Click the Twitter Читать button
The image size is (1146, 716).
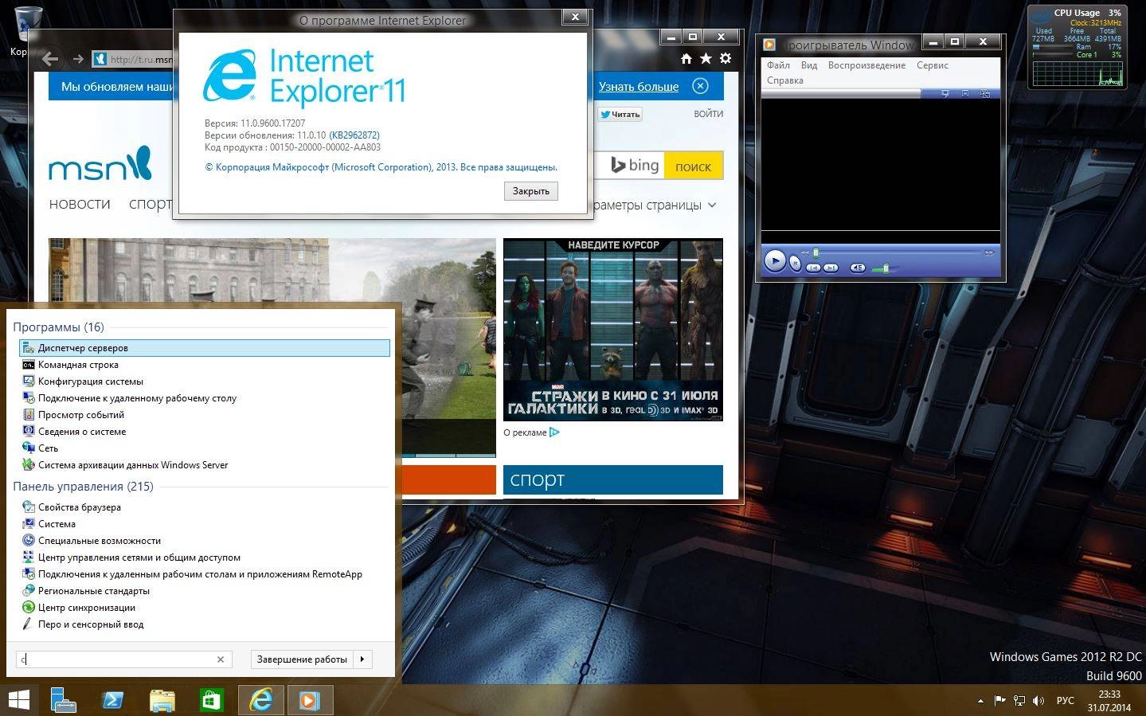pos(620,114)
